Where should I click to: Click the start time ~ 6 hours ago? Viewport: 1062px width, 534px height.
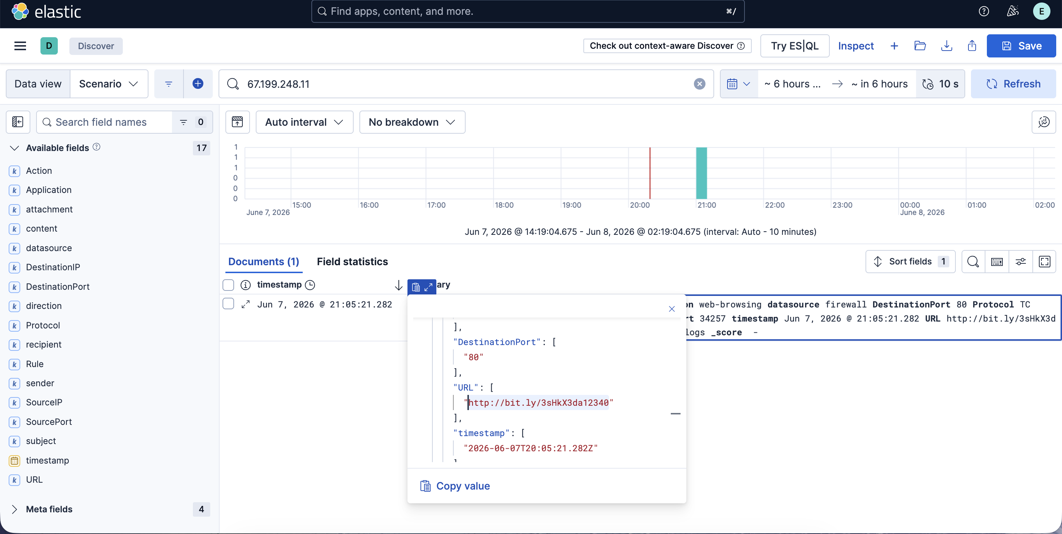point(793,84)
